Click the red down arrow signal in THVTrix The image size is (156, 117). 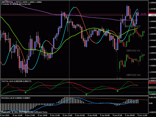point(8,84)
